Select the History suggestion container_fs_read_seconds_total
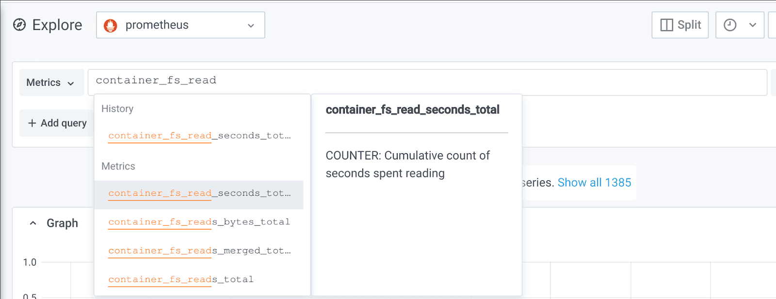Image resolution: width=776 pixels, height=299 pixels. 199,136
